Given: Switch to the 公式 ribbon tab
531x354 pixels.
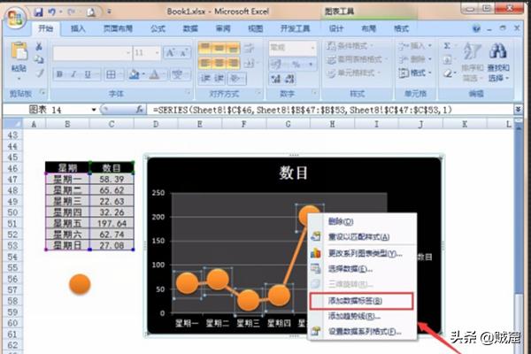Looking at the screenshot, I should pos(158,29).
